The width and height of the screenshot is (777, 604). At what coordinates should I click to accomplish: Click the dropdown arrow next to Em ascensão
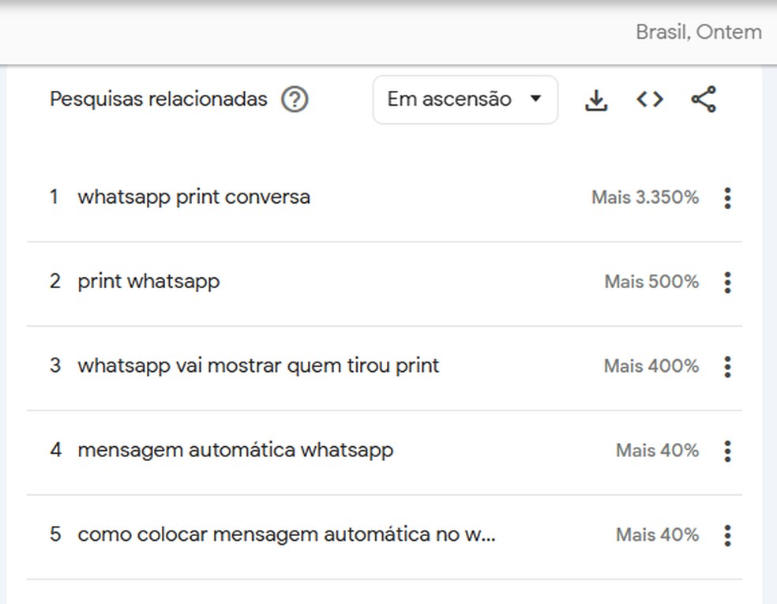pyautogui.click(x=536, y=99)
